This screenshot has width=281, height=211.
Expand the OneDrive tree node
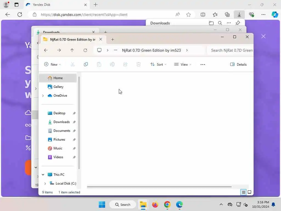coord(43,96)
